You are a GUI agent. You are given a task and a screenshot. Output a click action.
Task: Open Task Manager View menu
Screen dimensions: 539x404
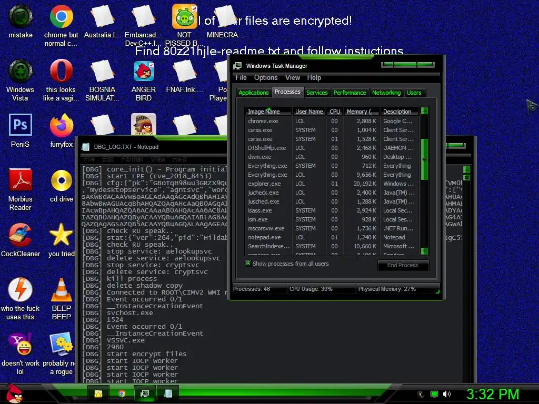[293, 78]
